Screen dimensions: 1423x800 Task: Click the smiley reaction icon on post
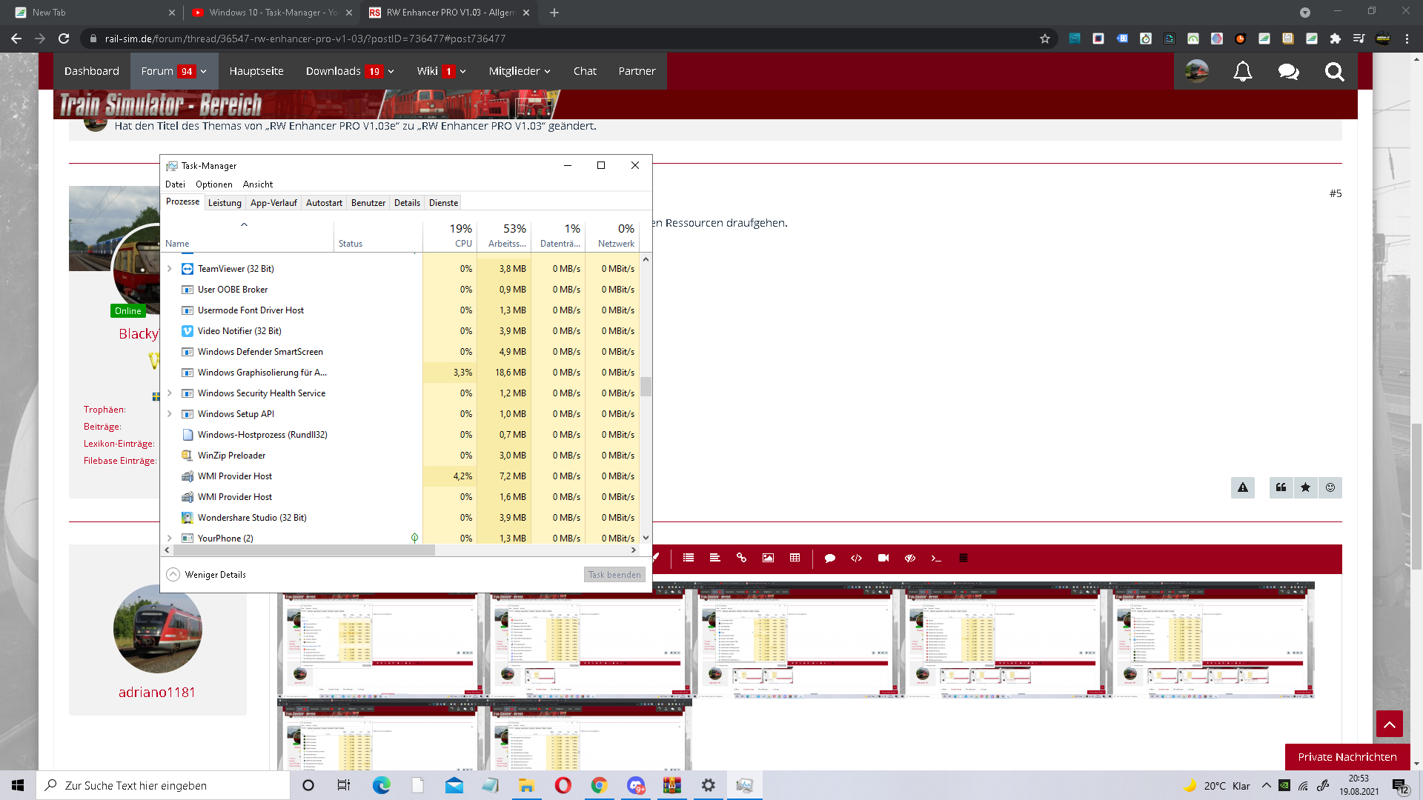[1330, 487]
